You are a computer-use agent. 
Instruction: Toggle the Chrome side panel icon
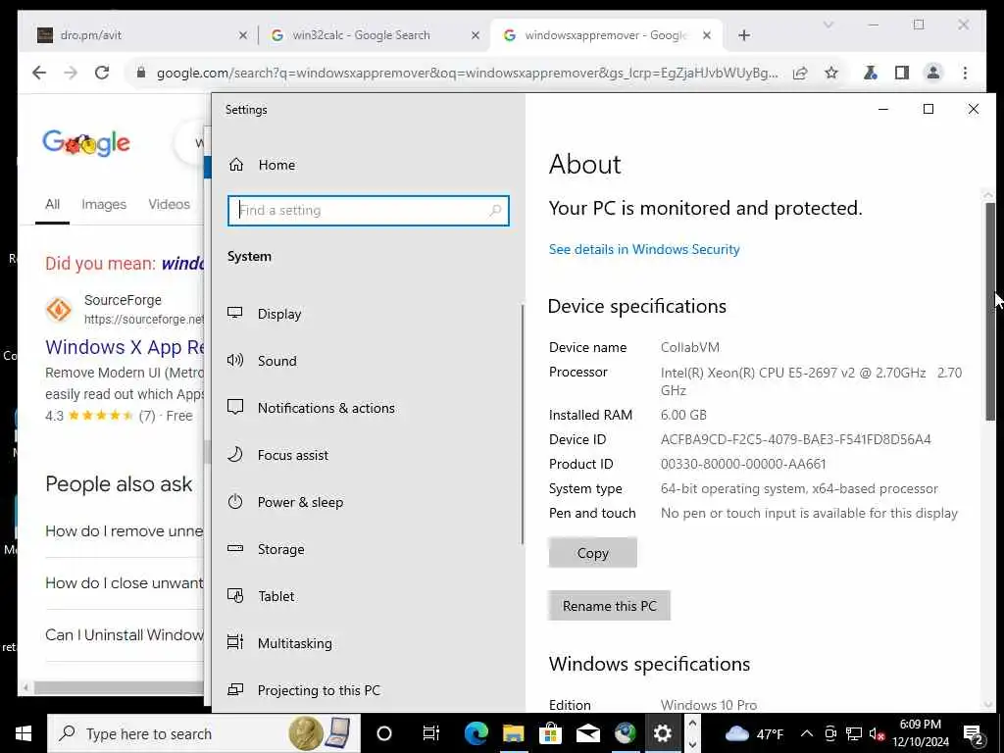tap(902, 73)
